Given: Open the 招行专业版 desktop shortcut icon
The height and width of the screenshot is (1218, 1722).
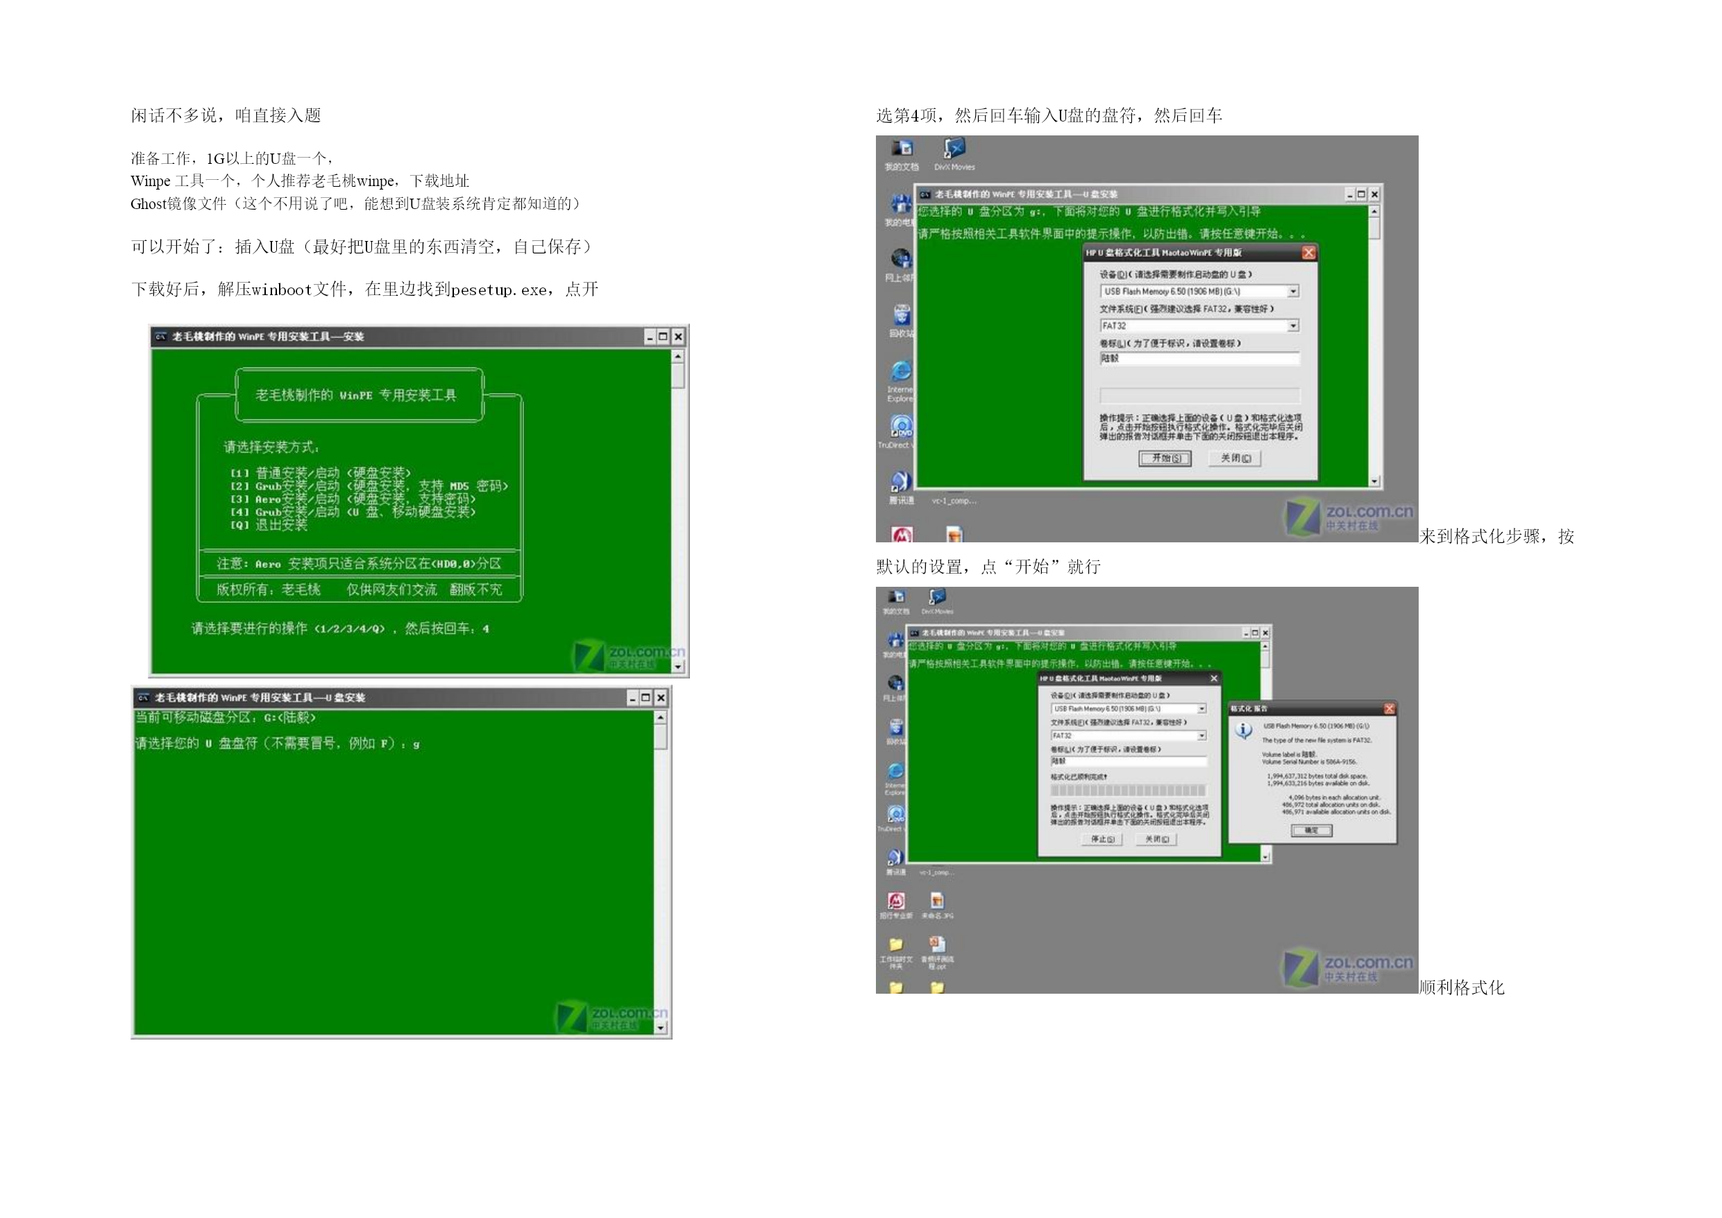Looking at the screenshot, I should (x=895, y=901).
